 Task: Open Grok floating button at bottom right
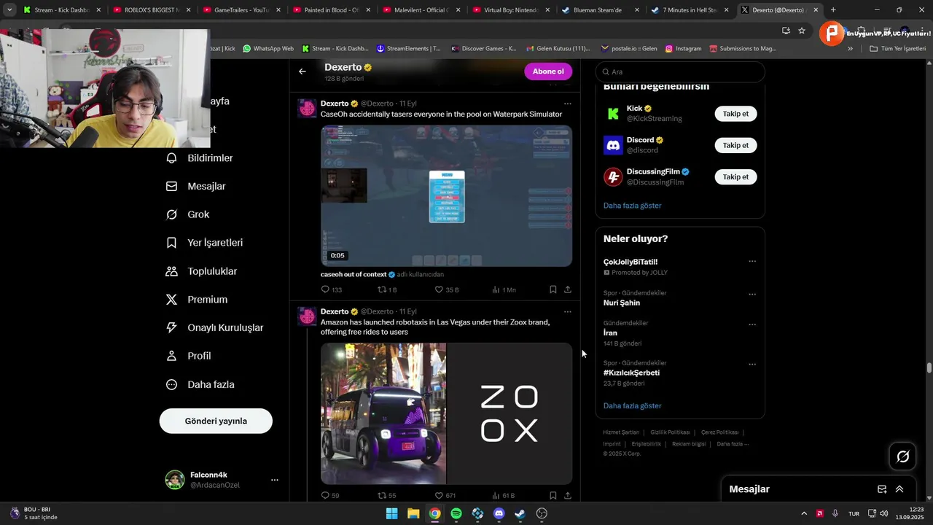[x=903, y=456]
